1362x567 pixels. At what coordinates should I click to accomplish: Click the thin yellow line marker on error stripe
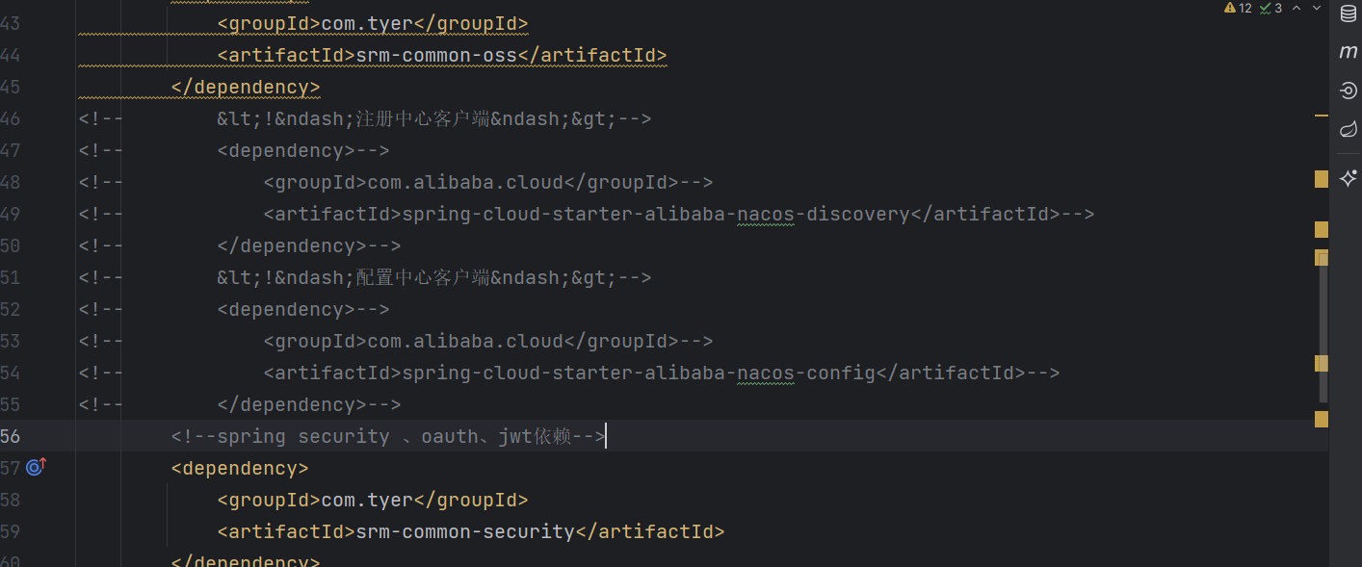coord(1321,116)
